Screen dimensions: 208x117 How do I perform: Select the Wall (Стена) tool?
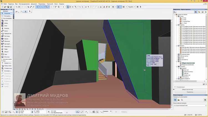6,21
